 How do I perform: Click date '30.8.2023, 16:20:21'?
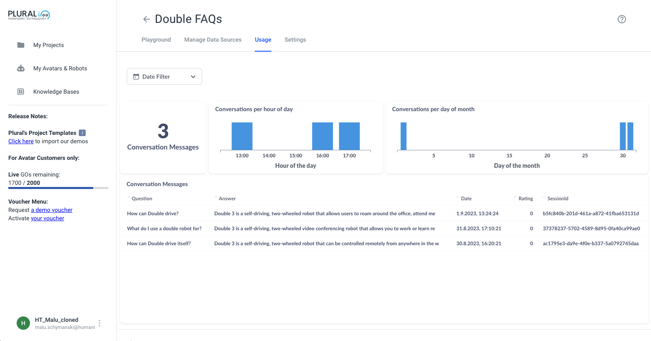point(479,244)
